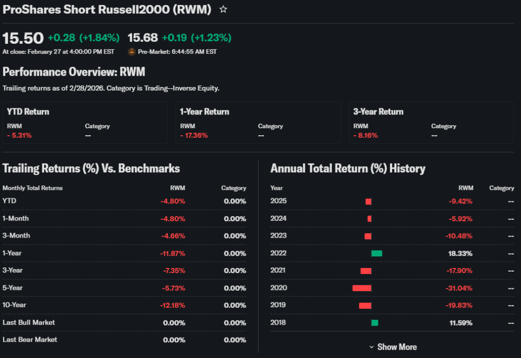The height and width of the screenshot is (358, 521).
Task: Click the green bar for 2018
Action: 374,322
